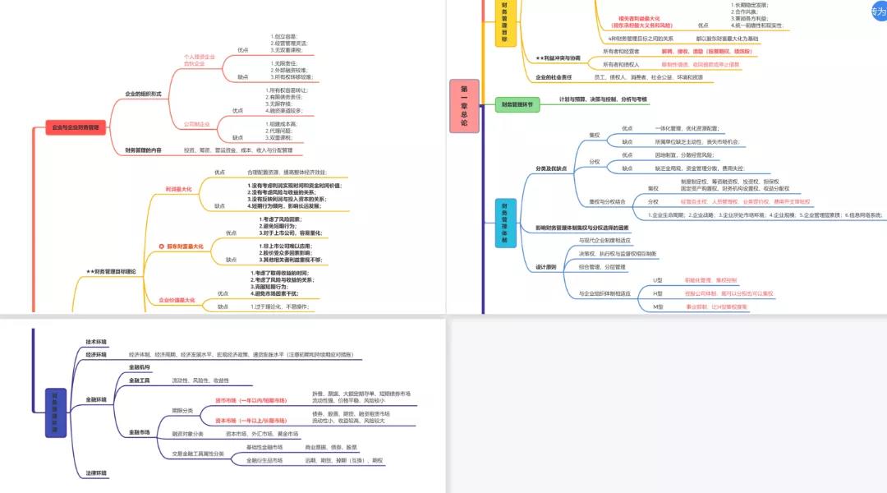Click '综合管理、分层管理' node
This screenshot has height=493, width=887.
[x=602, y=267]
